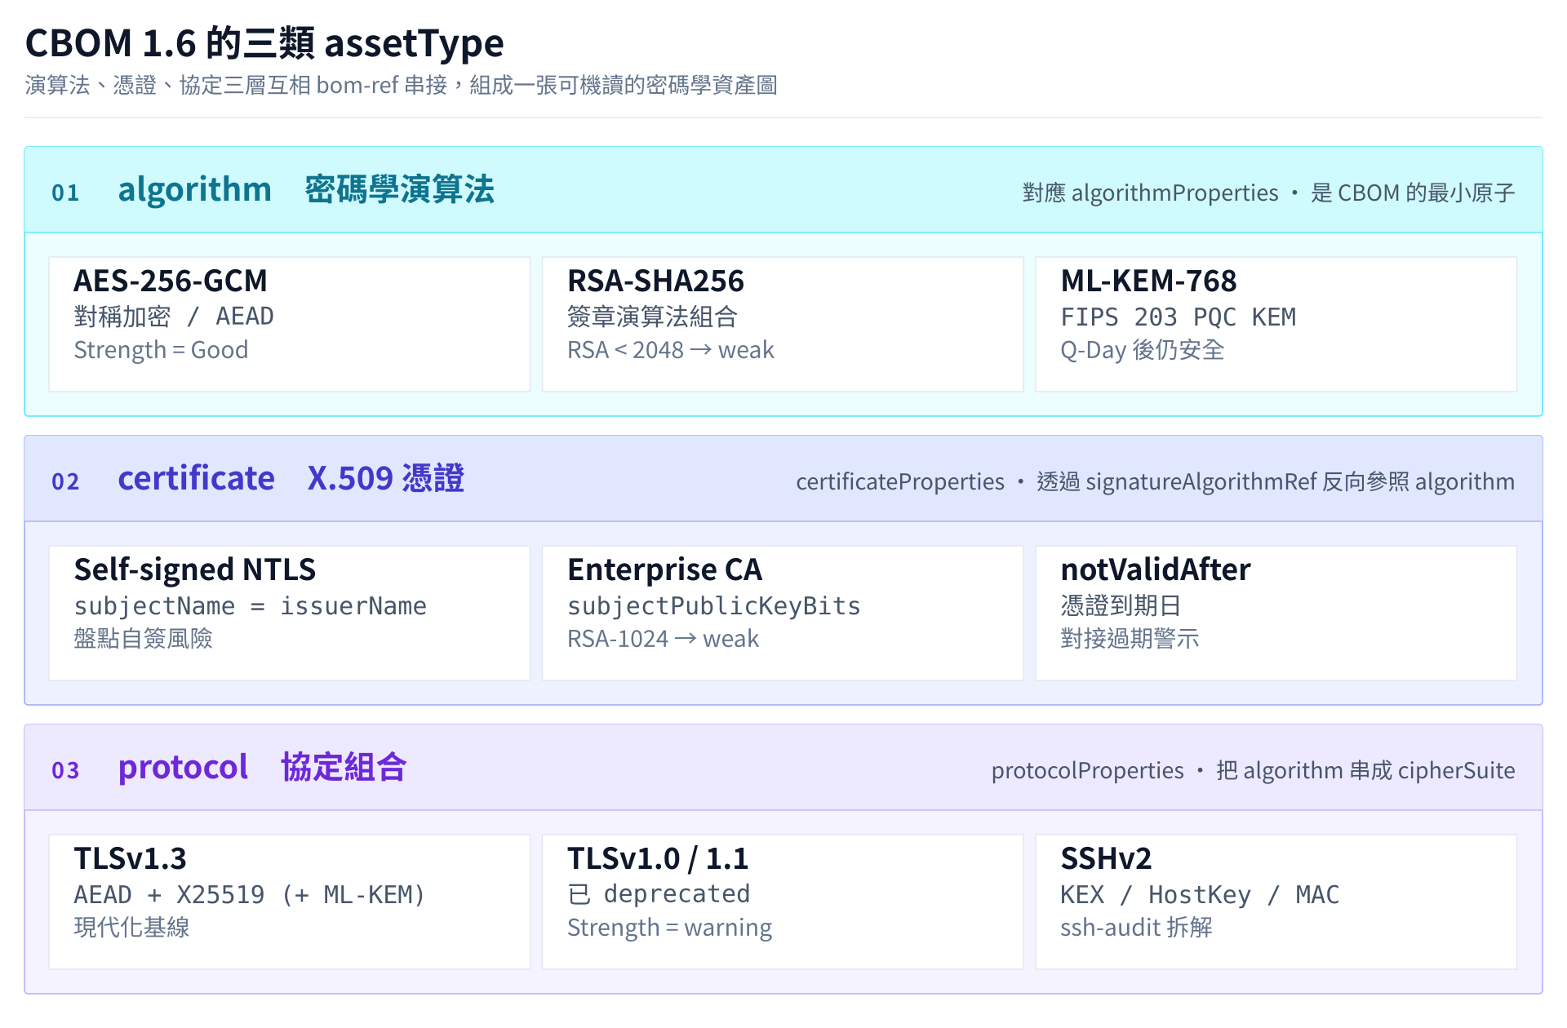Click the algorithmProperties note text
The image size is (1567, 1028).
tap(1268, 193)
